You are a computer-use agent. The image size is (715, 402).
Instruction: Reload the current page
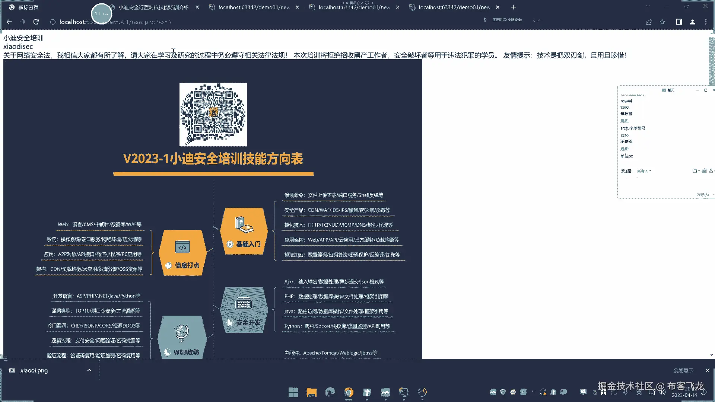click(x=36, y=22)
